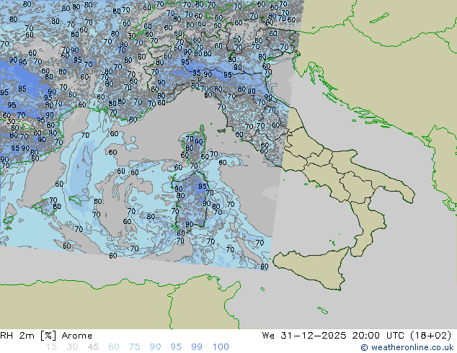Select the legend value 45

(x=93, y=347)
